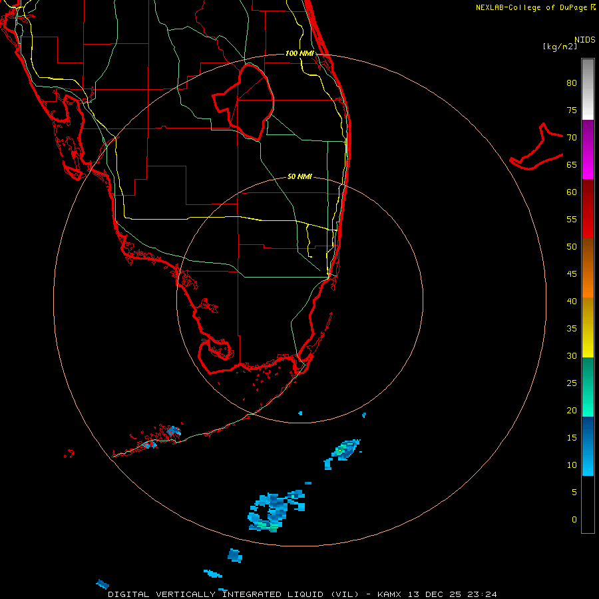
Task: Click the yellow-gold color bar segment
Action: (x=588, y=327)
